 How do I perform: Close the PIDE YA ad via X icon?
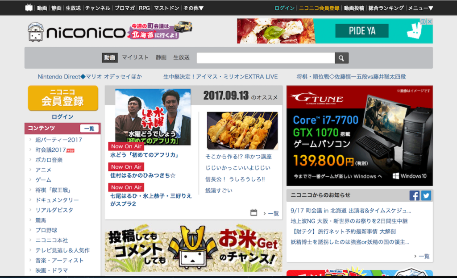[430, 21]
